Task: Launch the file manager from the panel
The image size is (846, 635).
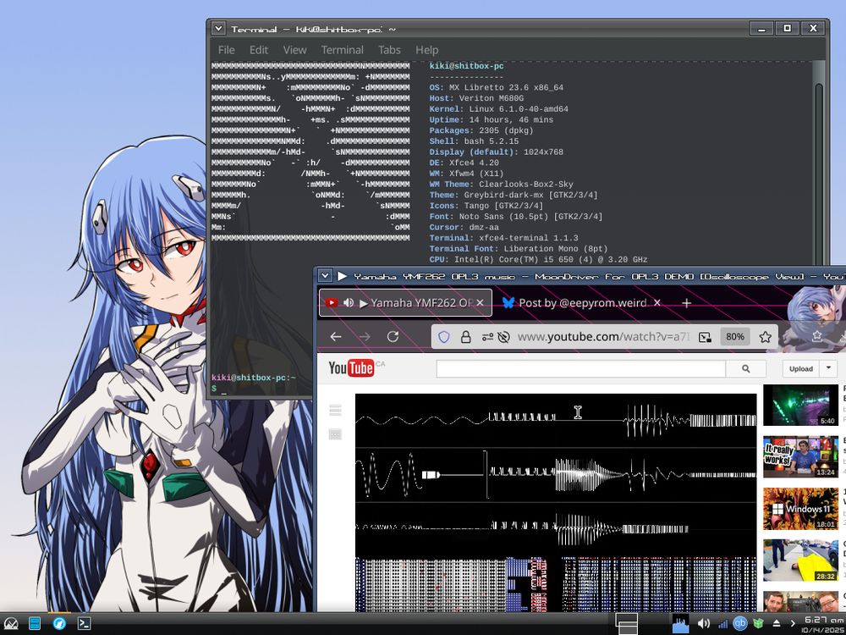Action: (35, 624)
